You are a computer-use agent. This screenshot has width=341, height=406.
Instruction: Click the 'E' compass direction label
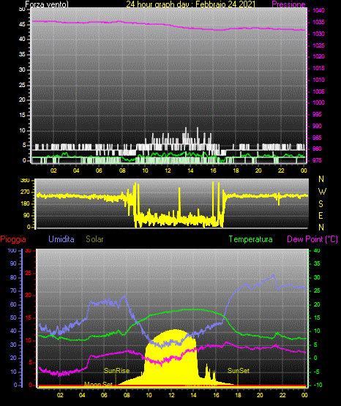click(x=321, y=216)
